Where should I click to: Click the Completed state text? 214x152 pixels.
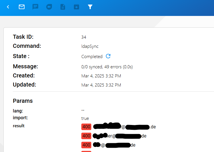point(92,57)
